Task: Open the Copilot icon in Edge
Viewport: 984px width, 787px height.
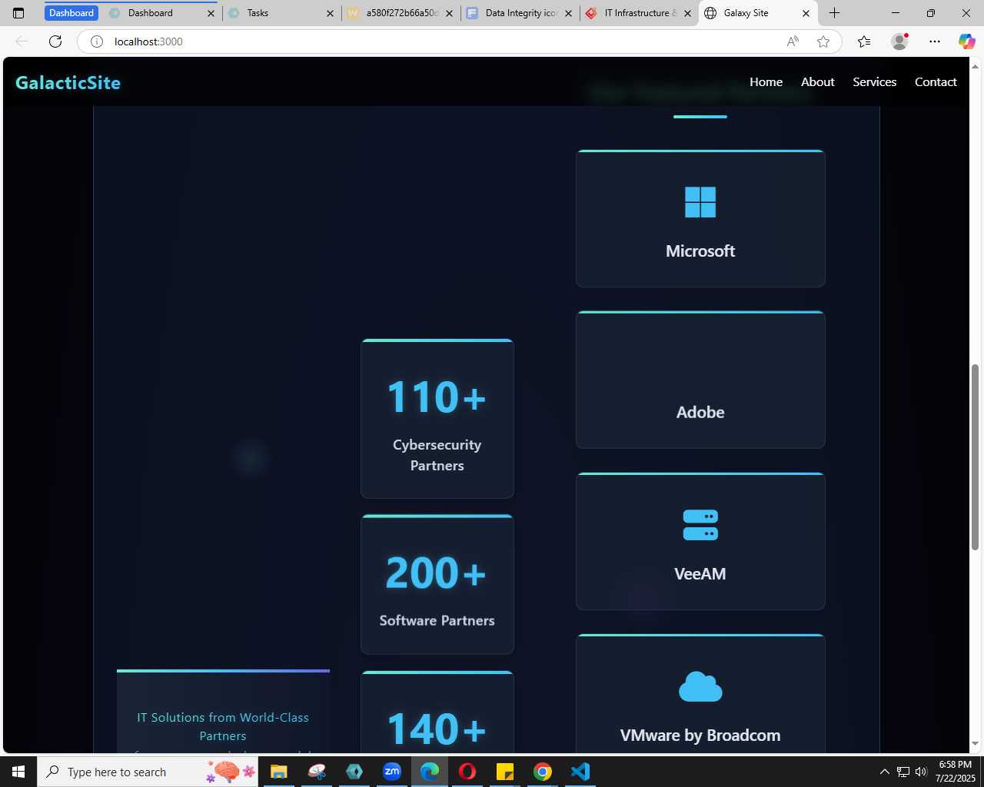Action: point(966,42)
